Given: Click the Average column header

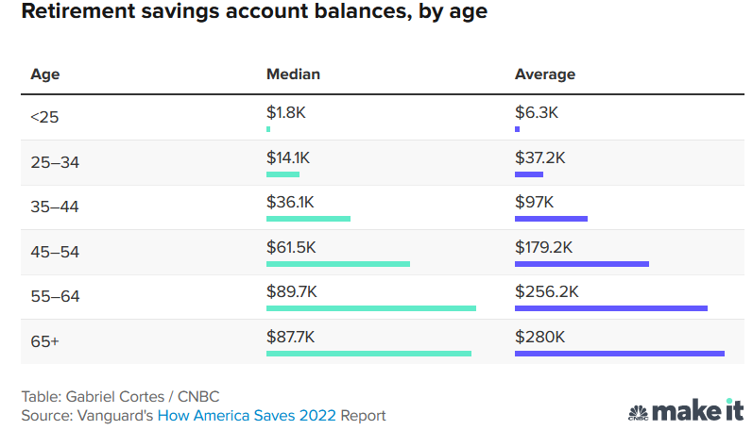Looking at the screenshot, I should point(544,74).
